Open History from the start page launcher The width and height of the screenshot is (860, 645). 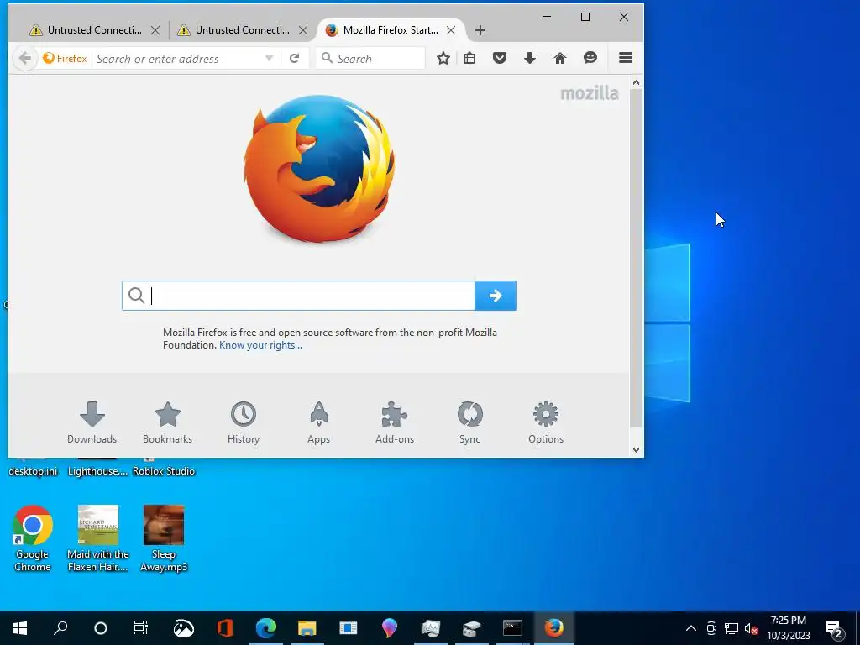tap(244, 422)
